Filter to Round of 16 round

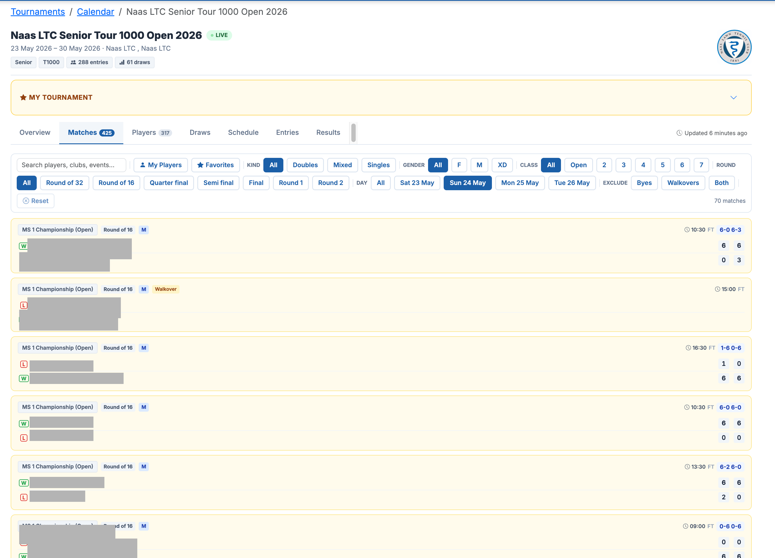click(116, 183)
